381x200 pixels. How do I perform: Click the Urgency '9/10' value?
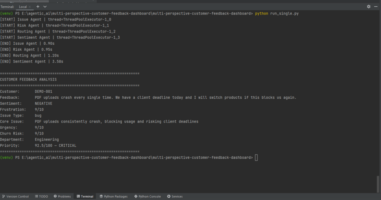coord(39,127)
